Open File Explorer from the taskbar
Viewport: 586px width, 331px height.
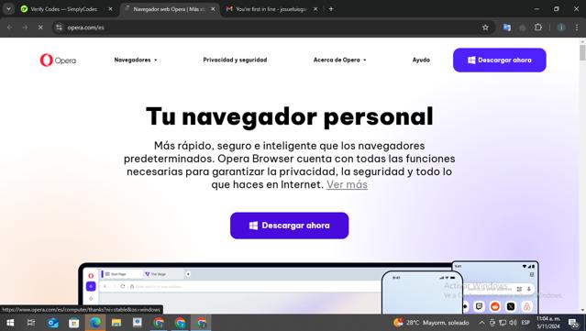(x=116, y=323)
